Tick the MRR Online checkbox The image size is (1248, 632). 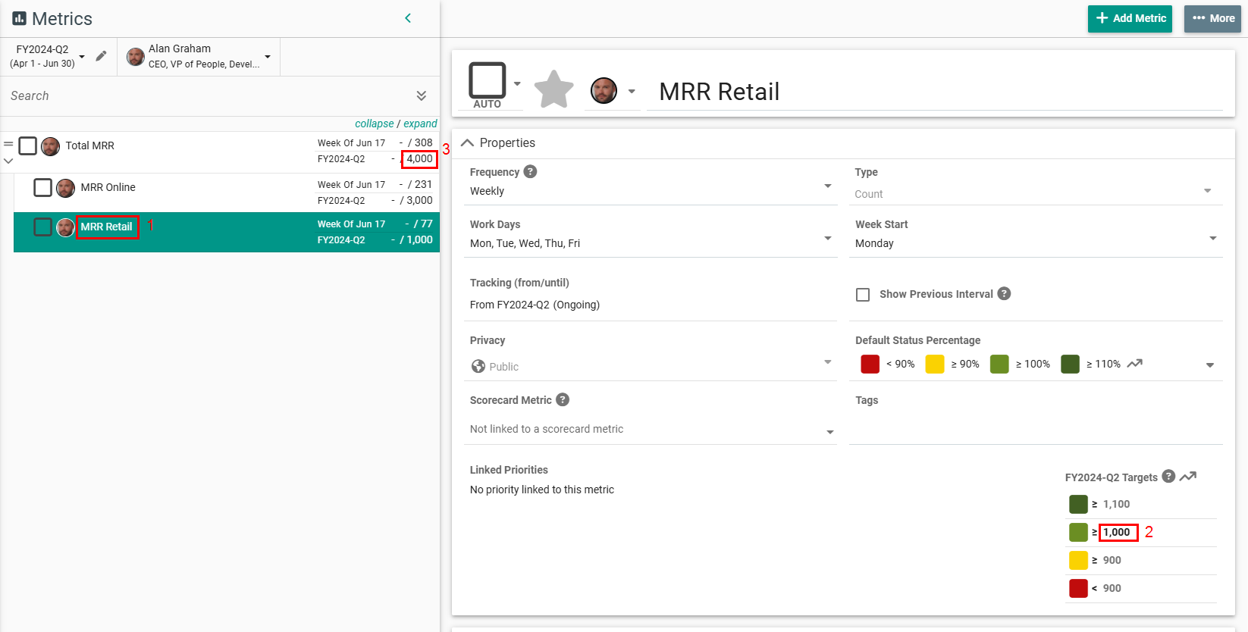click(x=43, y=187)
